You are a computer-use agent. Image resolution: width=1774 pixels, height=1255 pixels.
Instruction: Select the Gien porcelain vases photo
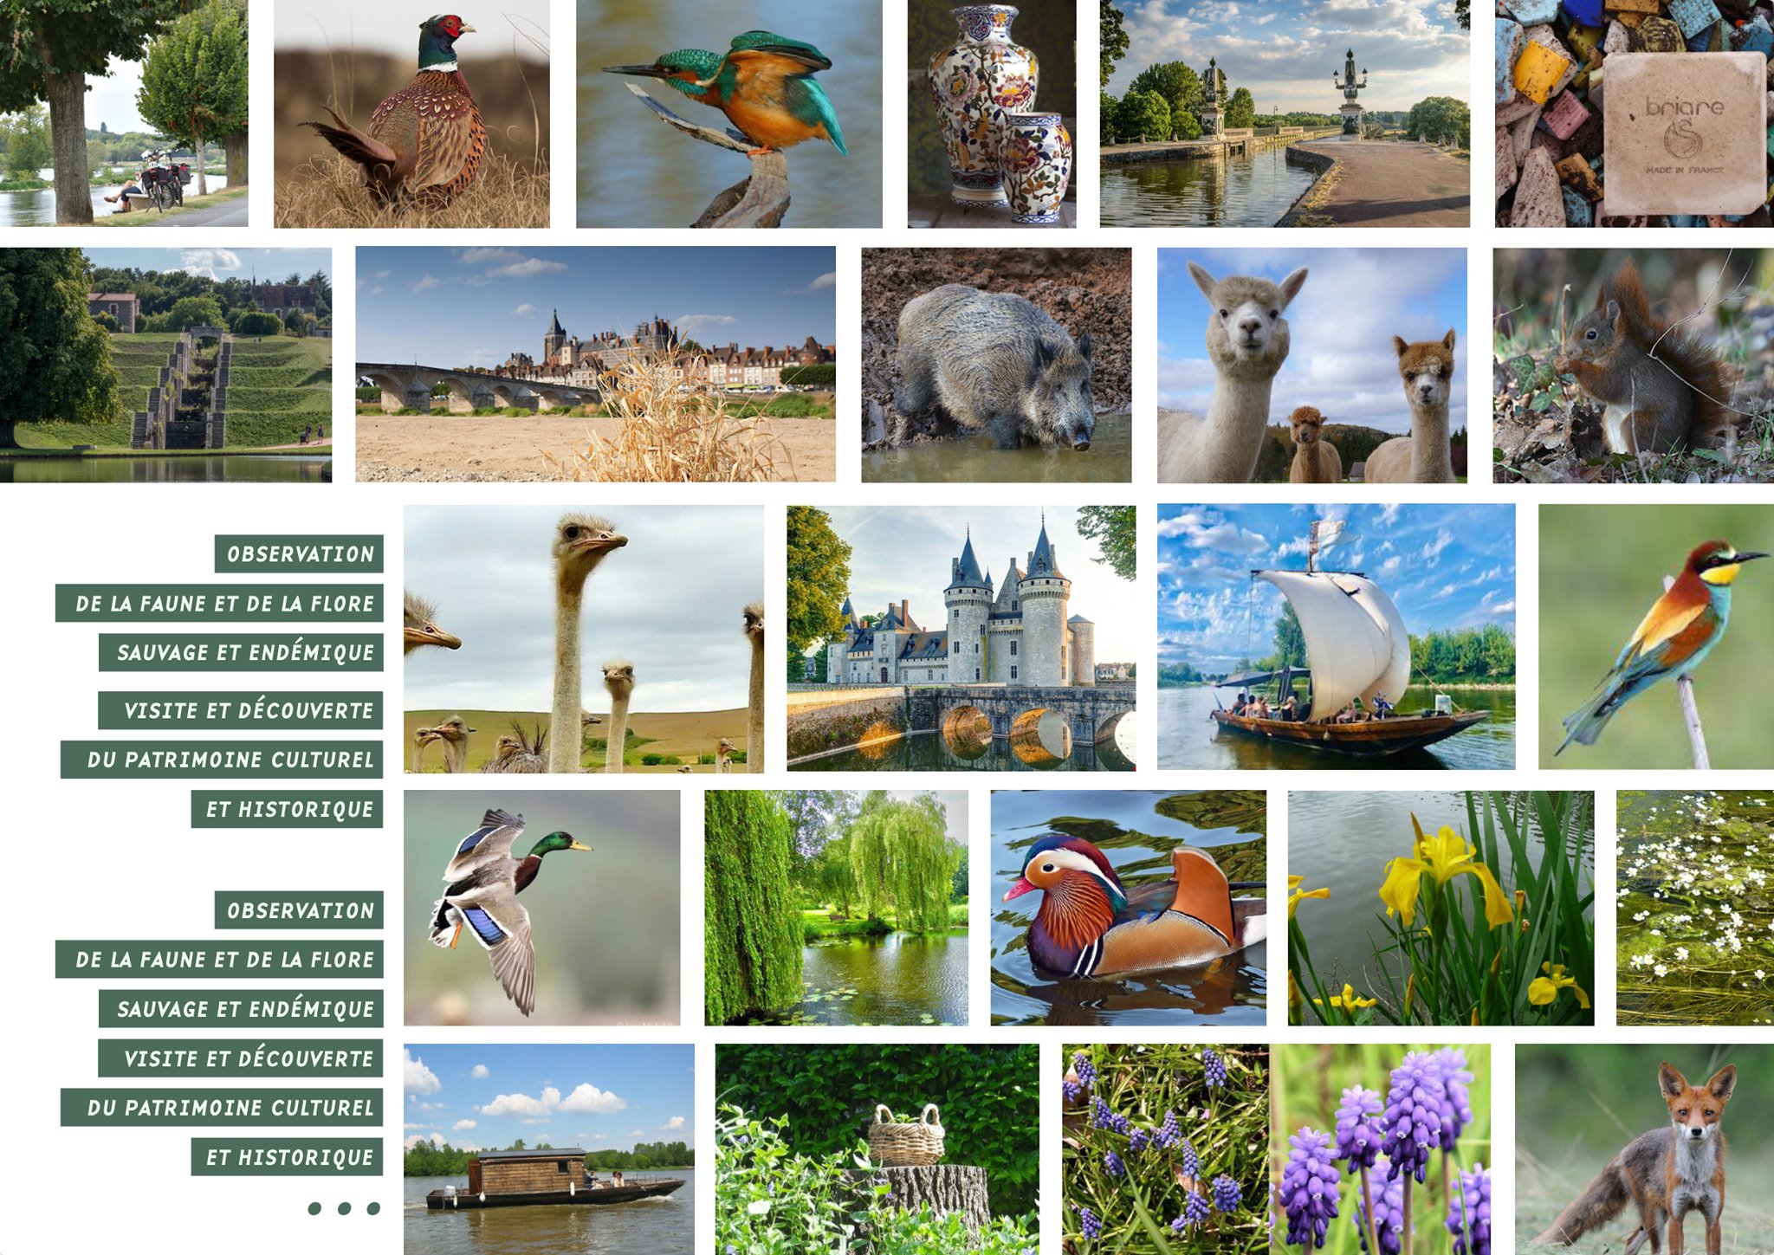(991, 113)
